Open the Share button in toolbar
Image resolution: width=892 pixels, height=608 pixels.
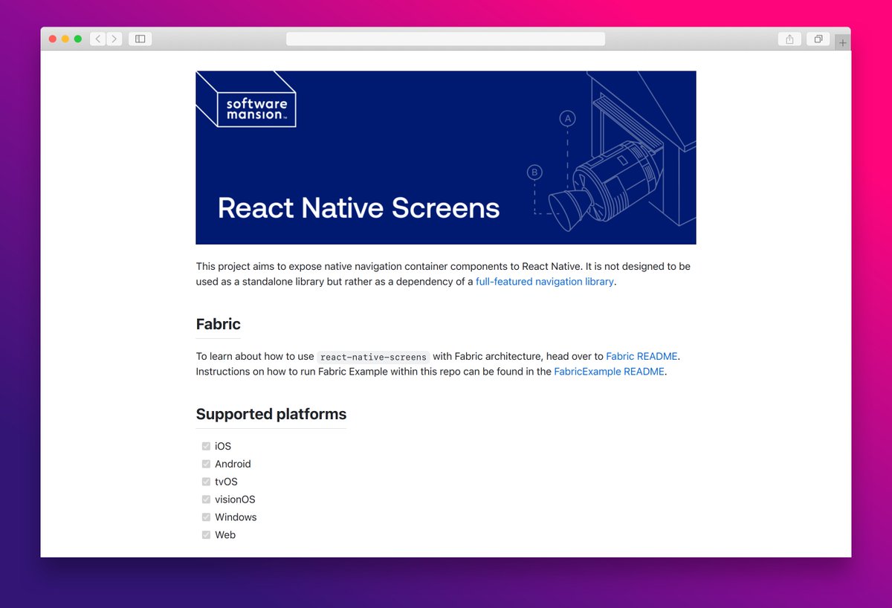pos(789,39)
